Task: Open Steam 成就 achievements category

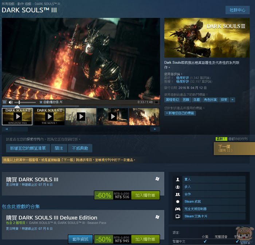Action: (214, 201)
